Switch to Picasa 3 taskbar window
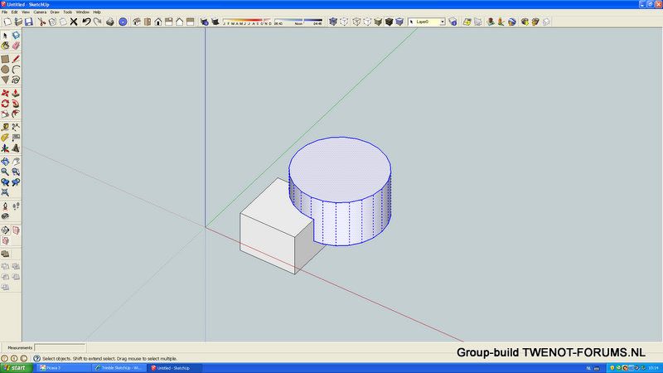The image size is (663, 373). pos(64,368)
